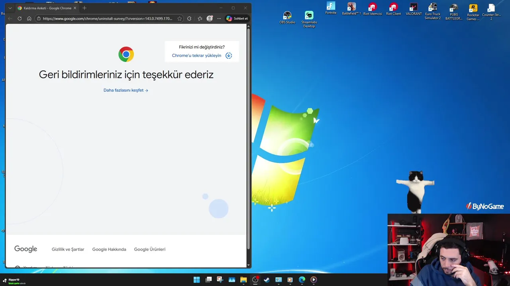Open Battlefield 1 desktop shortcut
Image resolution: width=510 pixels, height=286 pixels.
click(x=351, y=9)
